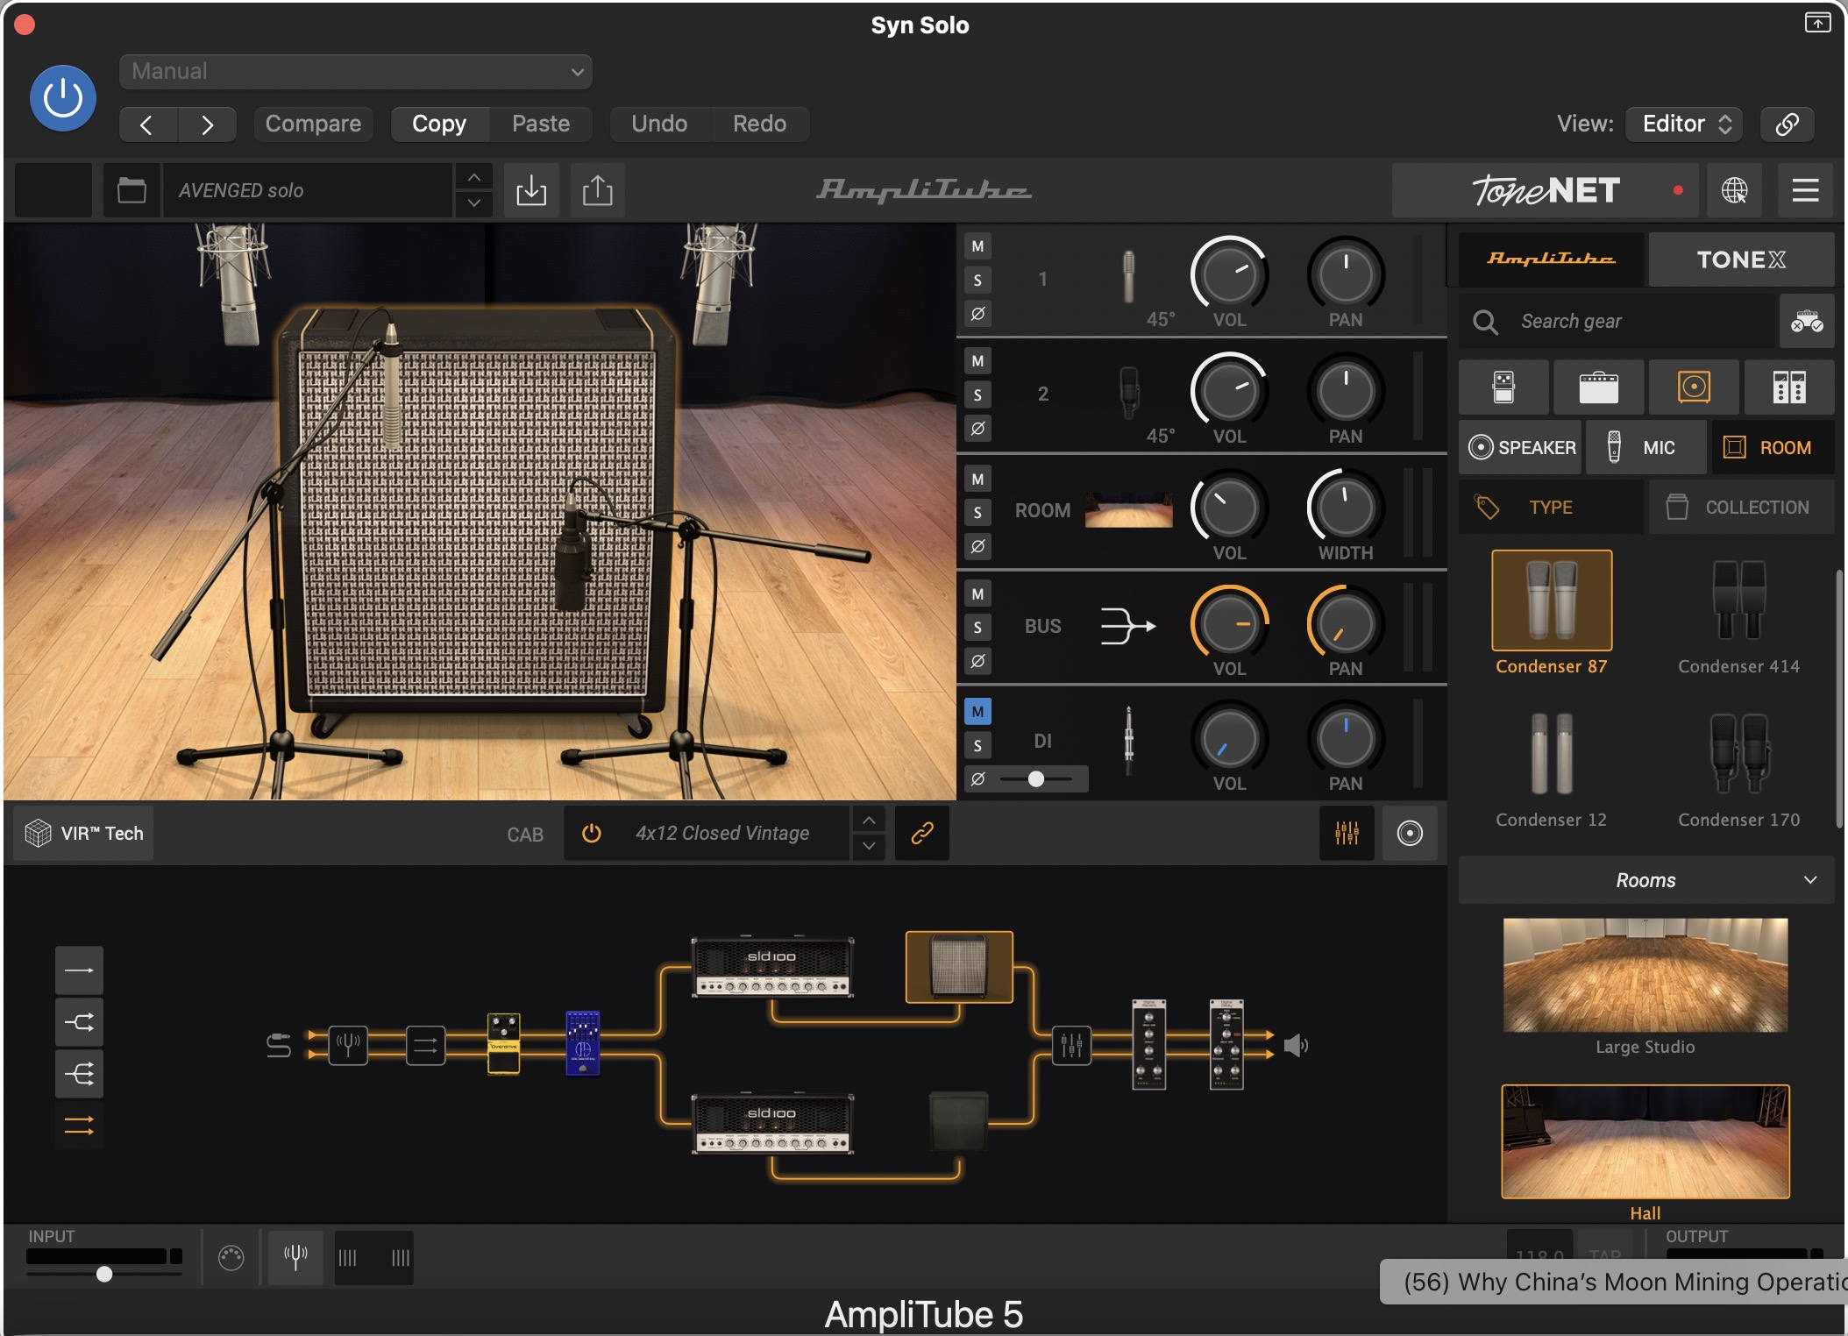Select the Large Studio room

pos(1645,975)
